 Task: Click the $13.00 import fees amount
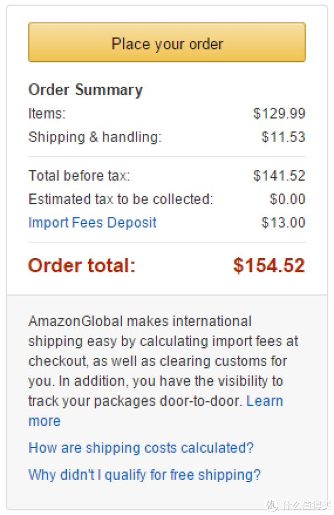[283, 223]
